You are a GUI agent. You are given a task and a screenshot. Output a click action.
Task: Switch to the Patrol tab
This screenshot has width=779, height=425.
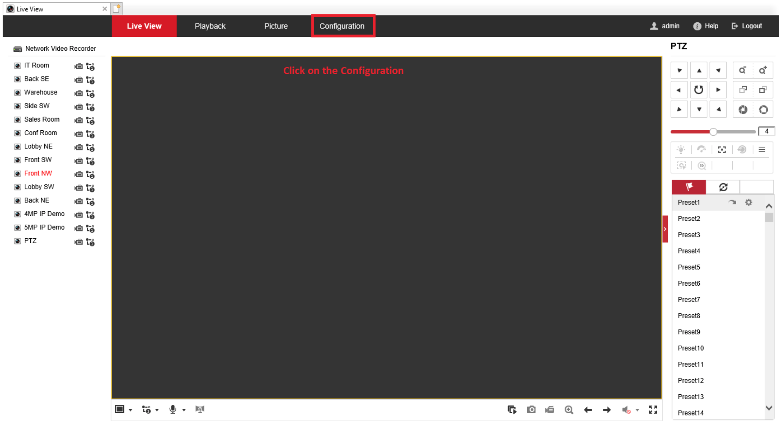[x=723, y=187]
